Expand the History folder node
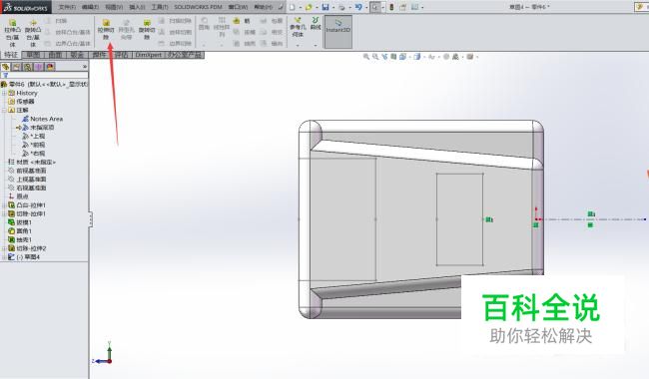 tap(4, 93)
